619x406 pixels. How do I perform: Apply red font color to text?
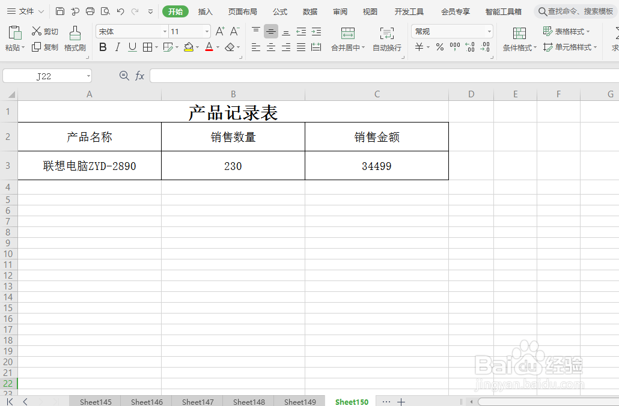point(209,47)
